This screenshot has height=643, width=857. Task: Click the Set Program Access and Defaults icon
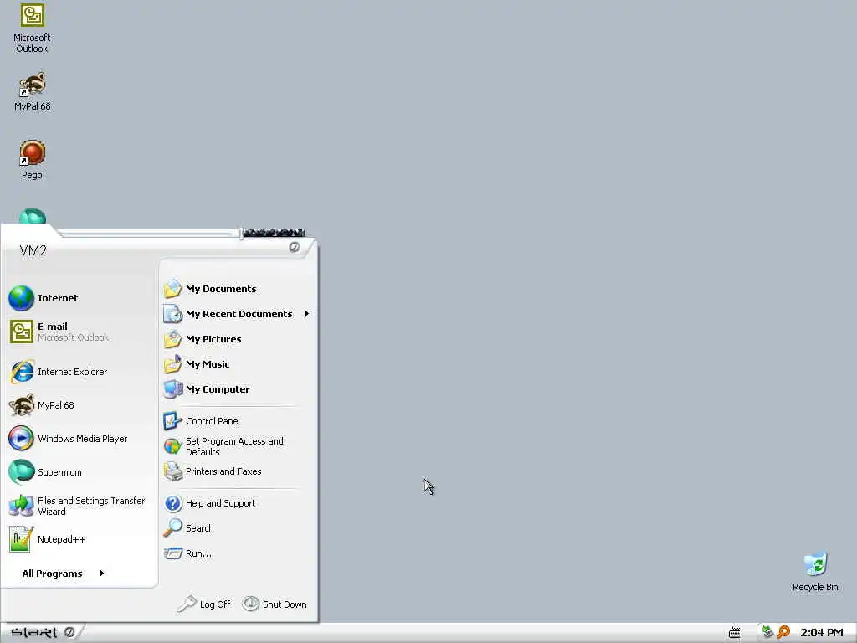pyautogui.click(x=172, y=446)
